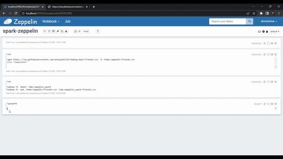The width and height of the screenshot is (283, 159).
Task: Click the browser address bar
Action: [x=134, y=13]
